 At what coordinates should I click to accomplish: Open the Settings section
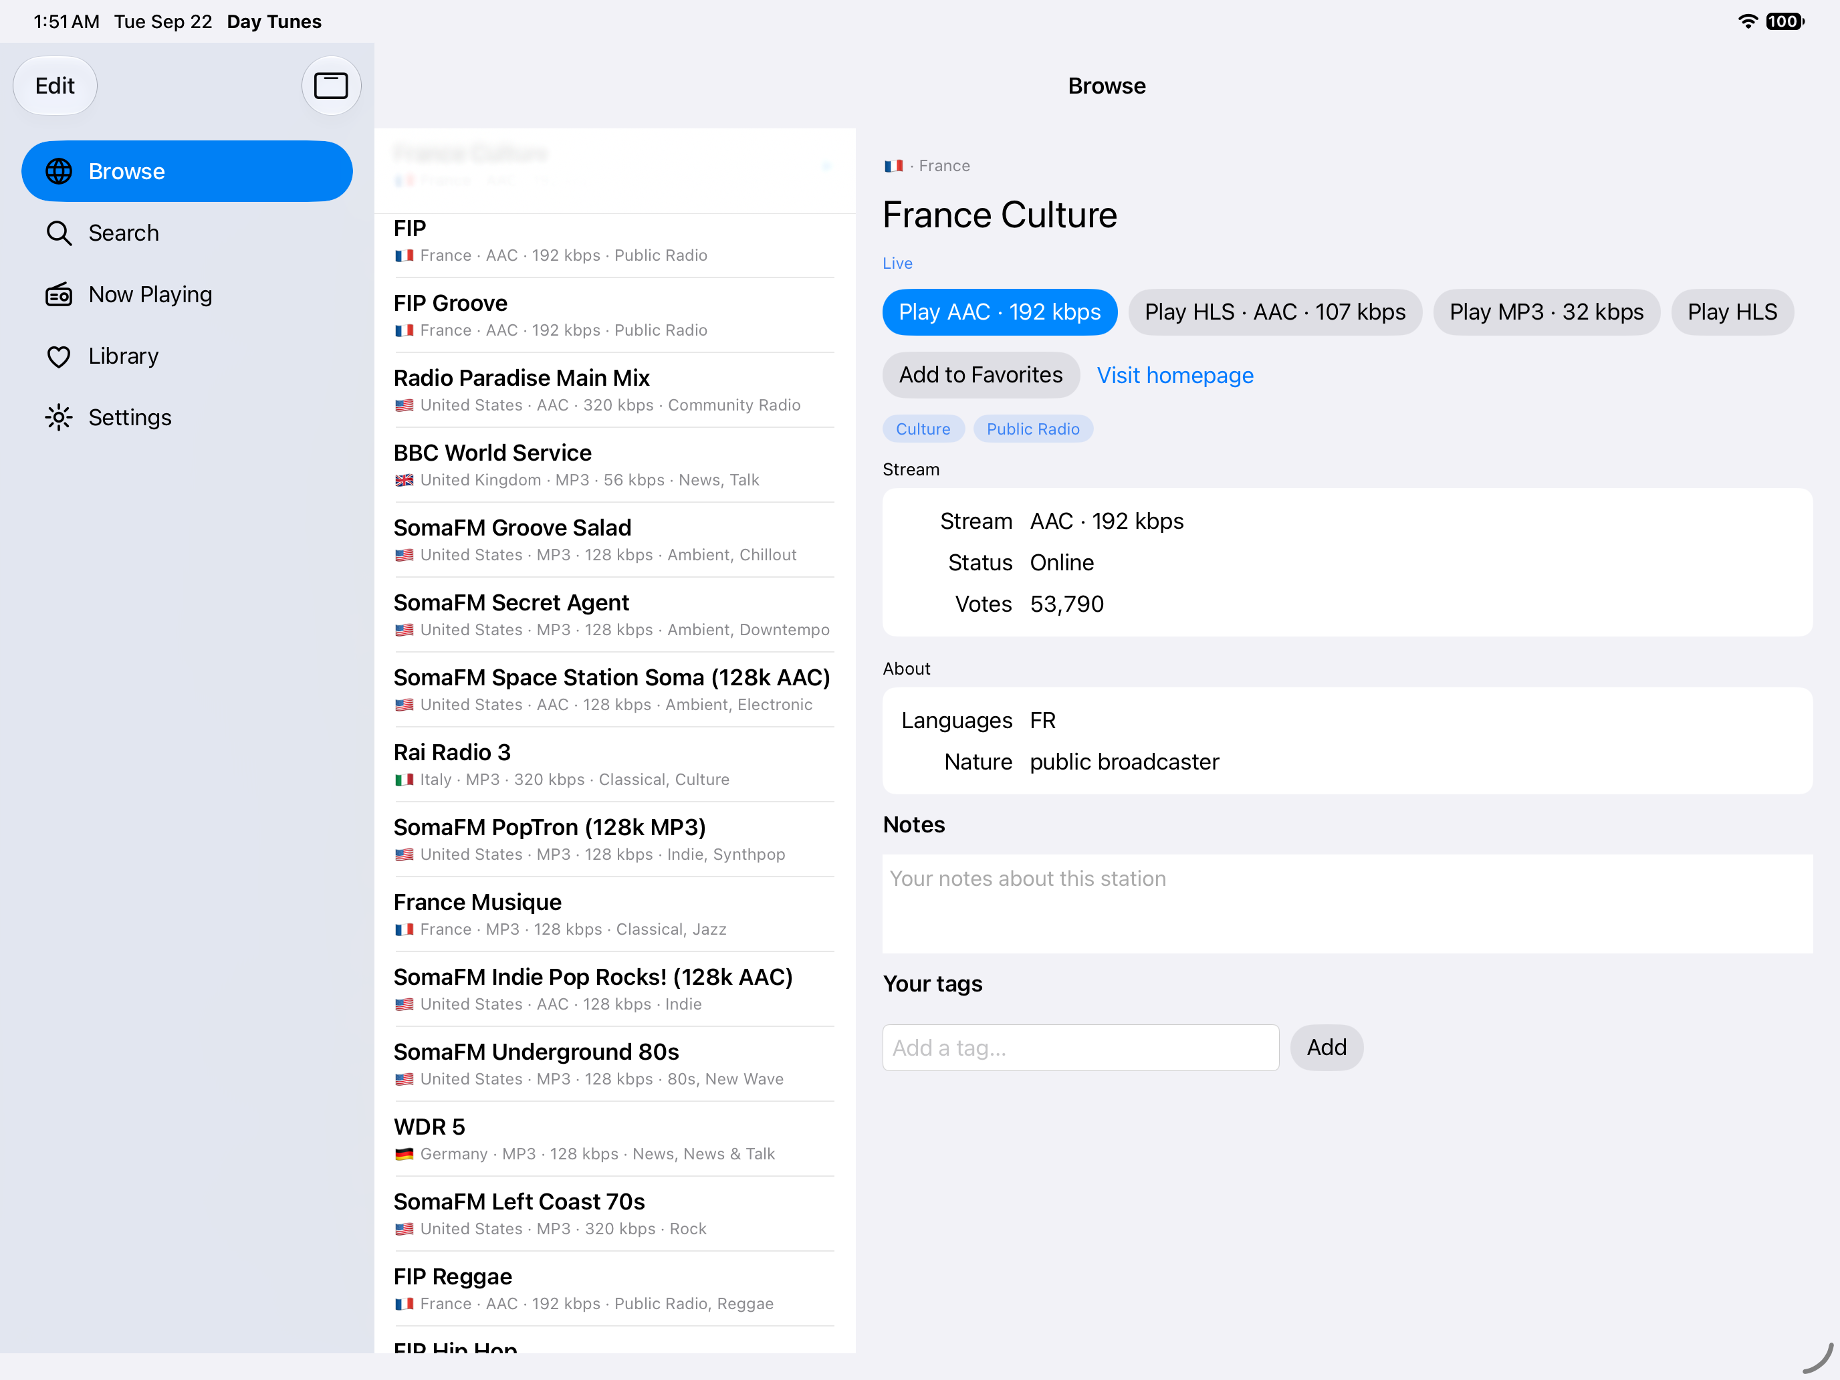coord(187,418)
